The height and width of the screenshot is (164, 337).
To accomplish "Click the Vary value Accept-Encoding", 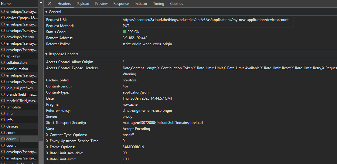I will click(136, 129).
